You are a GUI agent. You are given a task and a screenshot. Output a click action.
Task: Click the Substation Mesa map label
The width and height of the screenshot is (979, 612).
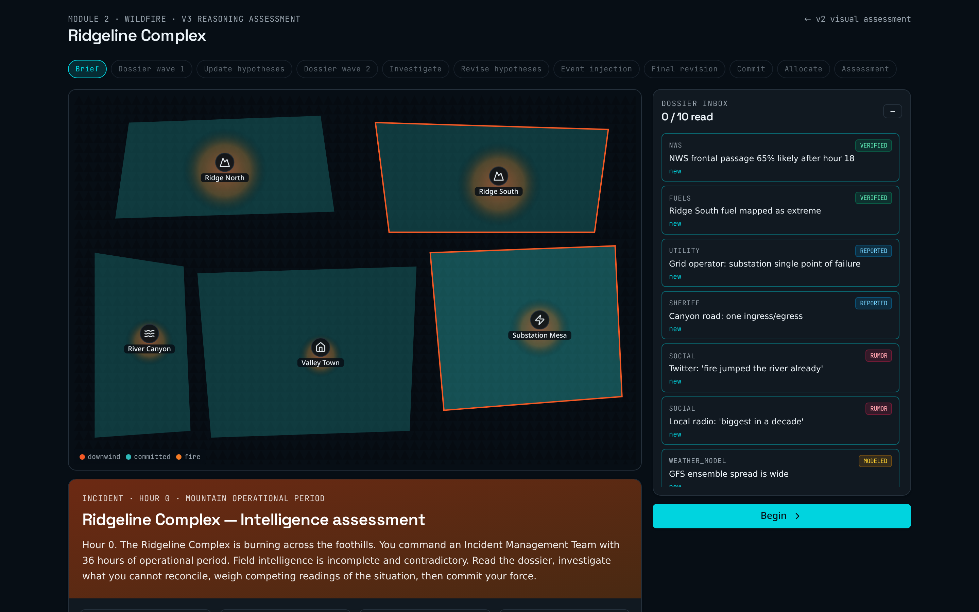tap(540, 335)
